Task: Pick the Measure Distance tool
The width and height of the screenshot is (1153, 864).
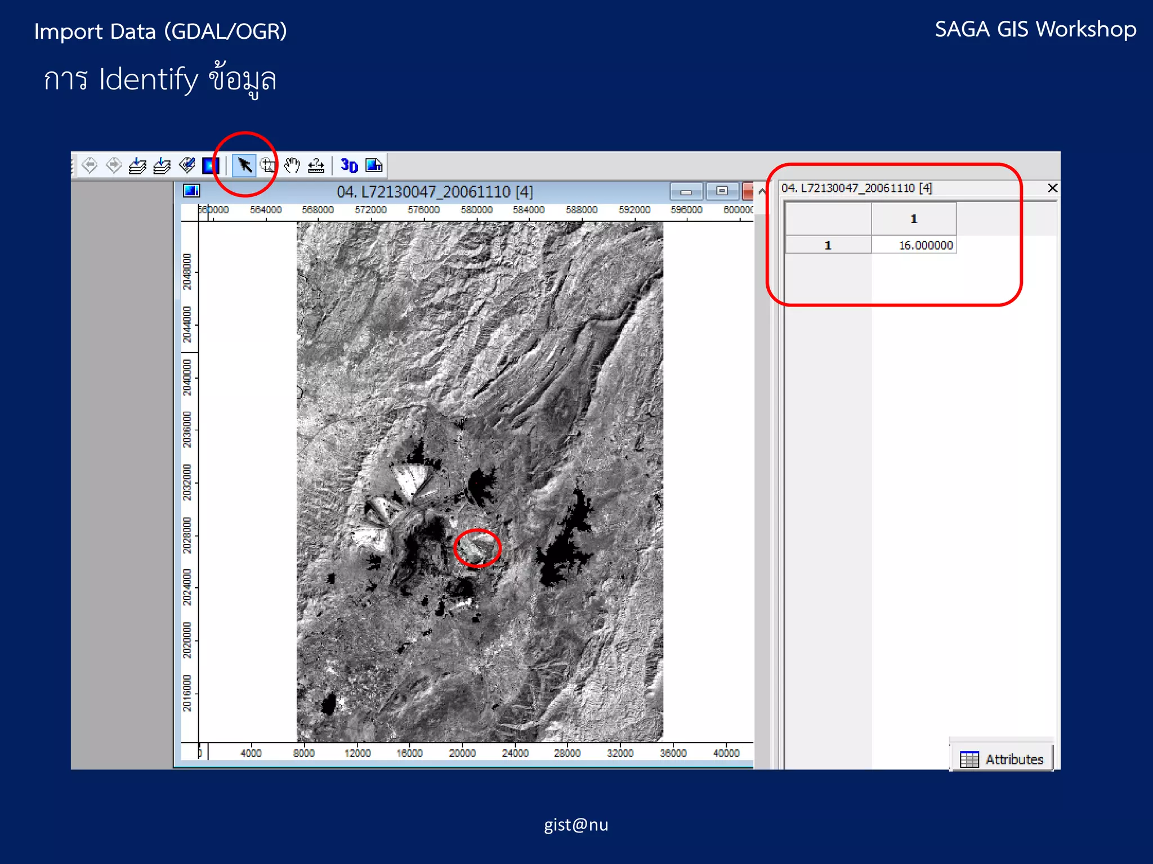Action: click(x=316, y=166)
